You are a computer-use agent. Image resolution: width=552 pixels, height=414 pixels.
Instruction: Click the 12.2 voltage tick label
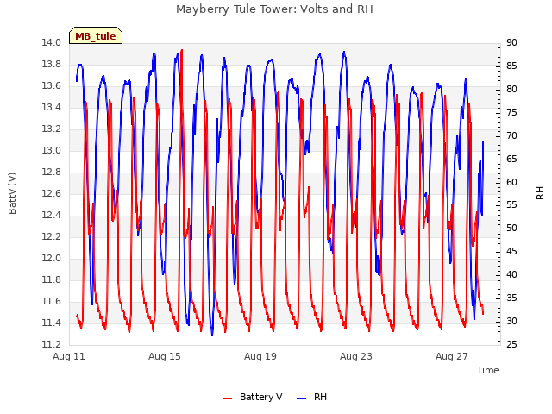pyautogui.click(x=52, y=236)
